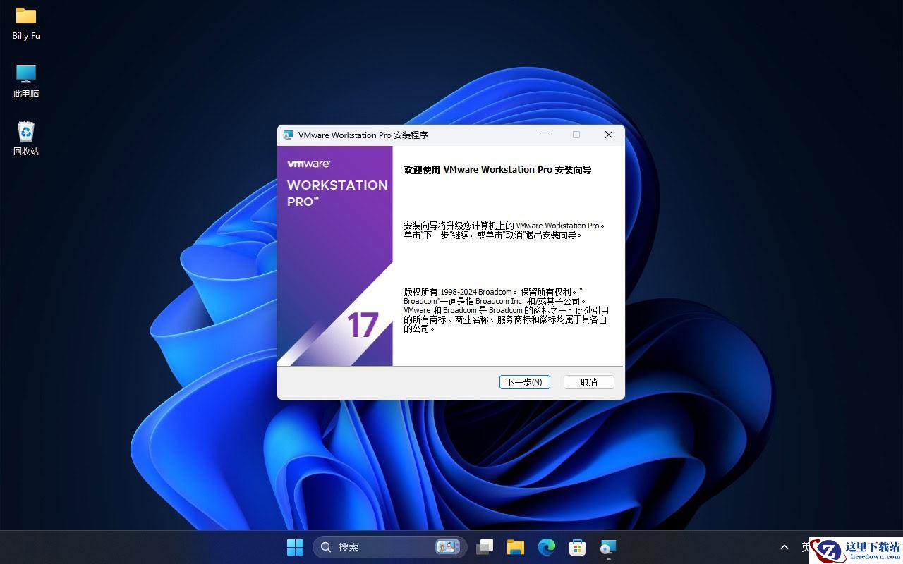Click the installer title bar text
Image resolution: width=903 pixels, height=564 pixels.
(x=363, y=135)
